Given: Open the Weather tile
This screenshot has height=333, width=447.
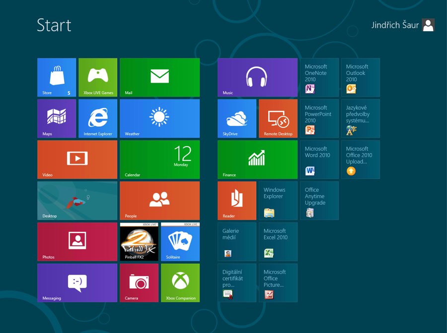Looking at the screenshot, I should click(159, 118).
